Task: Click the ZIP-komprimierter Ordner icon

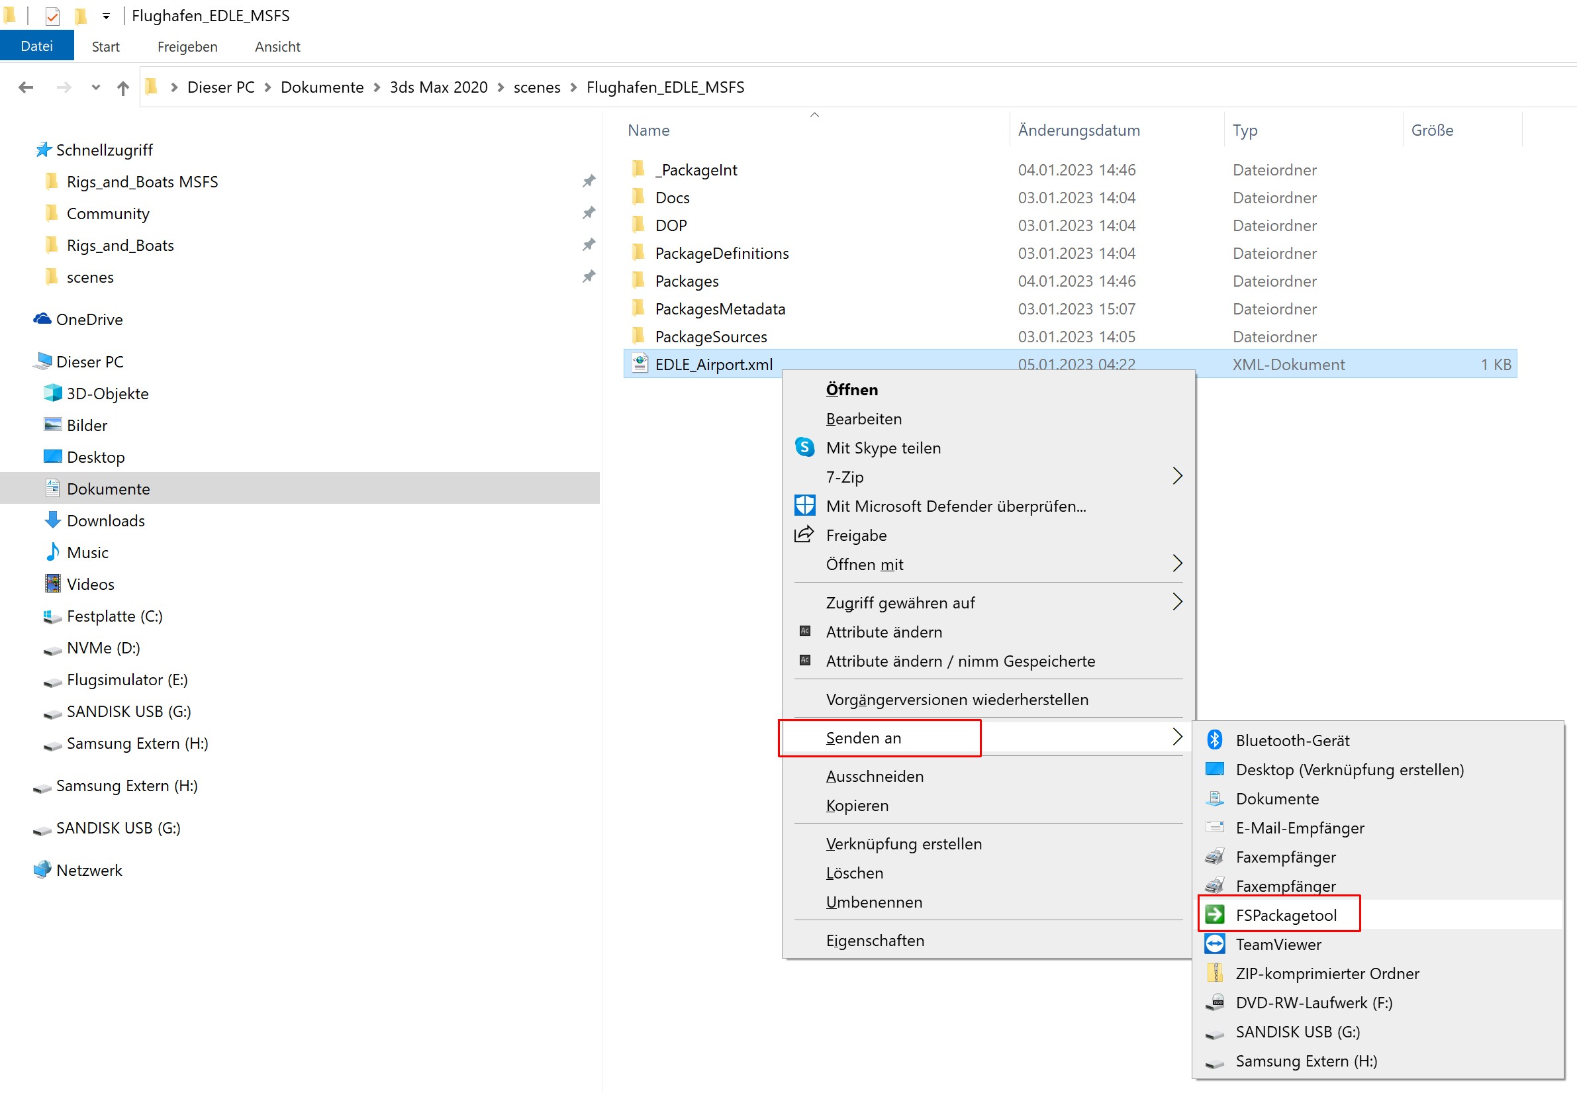Action: [1215, 973]
